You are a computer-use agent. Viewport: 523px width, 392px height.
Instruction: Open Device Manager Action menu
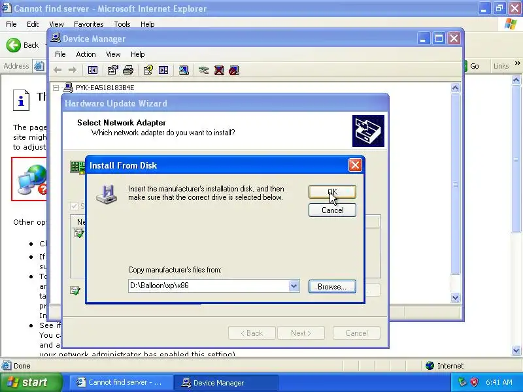(x=86, y=54)
